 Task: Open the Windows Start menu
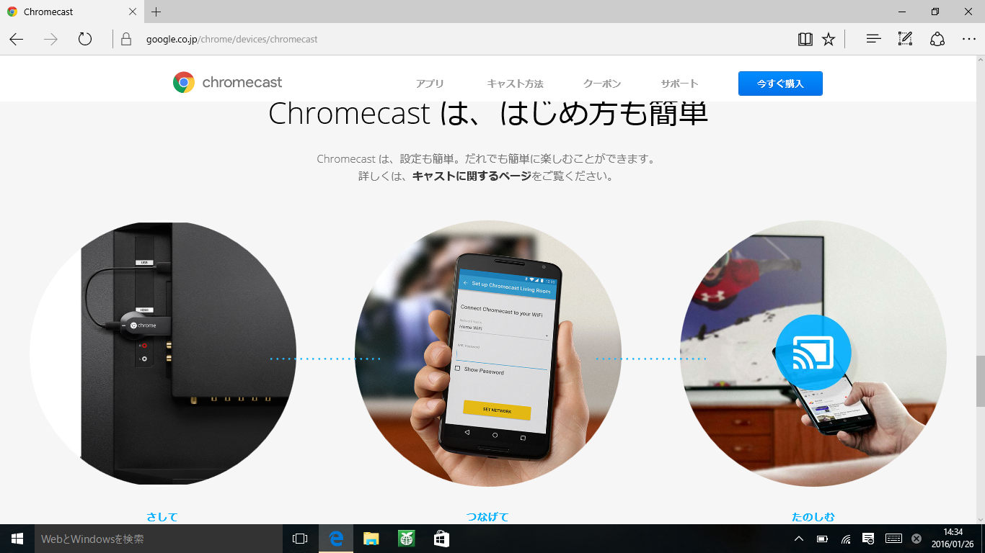pyautogui.click(x=17, y=539)
